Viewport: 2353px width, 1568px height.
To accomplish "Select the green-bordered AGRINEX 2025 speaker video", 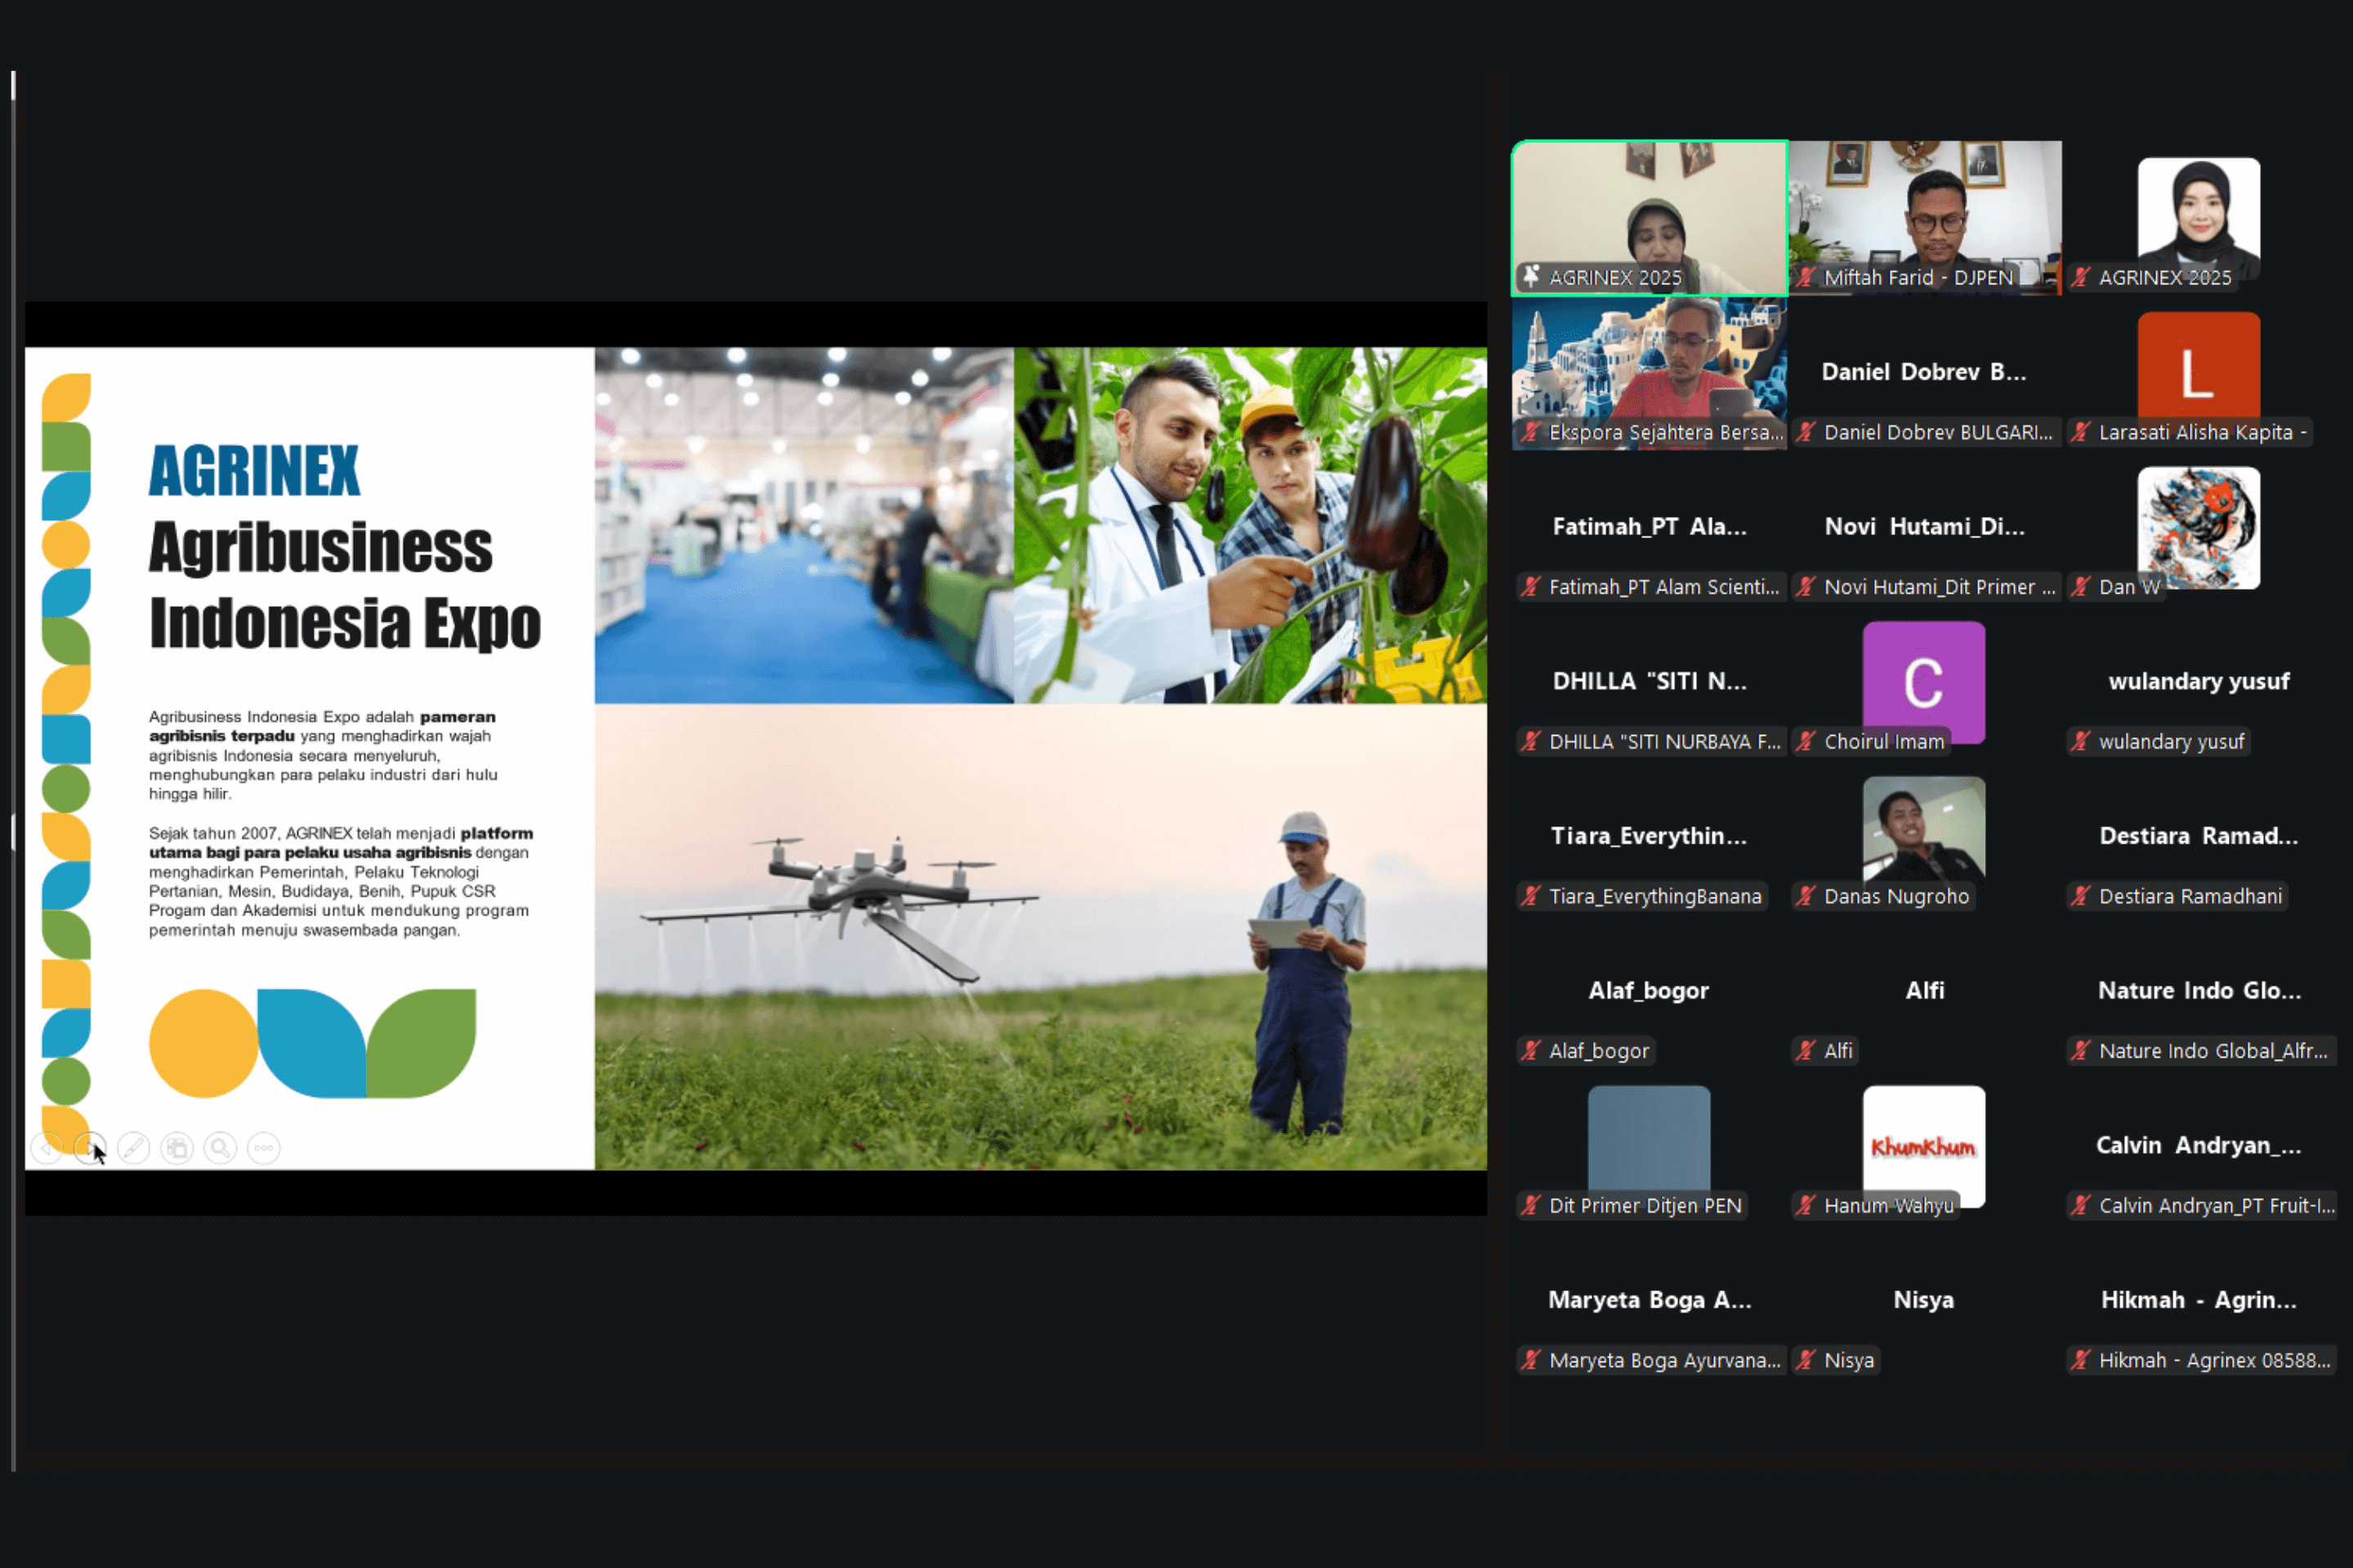I will [x=1650, y=218].
